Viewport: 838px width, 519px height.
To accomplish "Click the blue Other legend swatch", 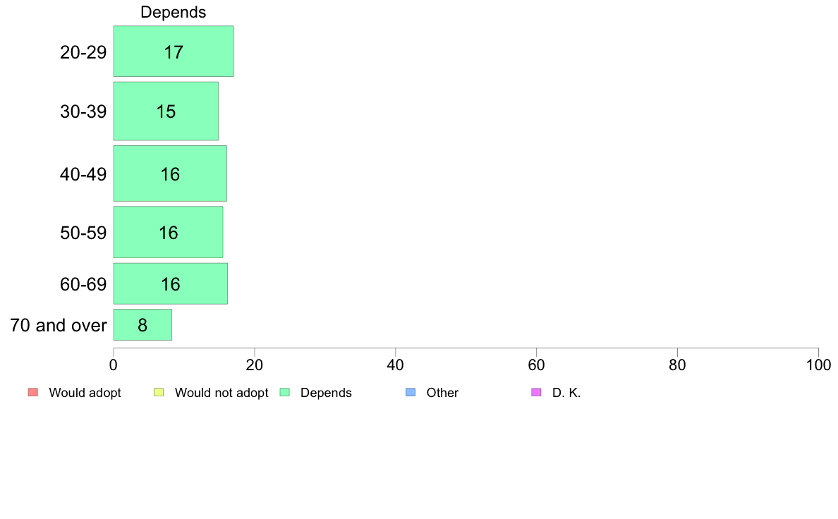I will coord(411,392).
